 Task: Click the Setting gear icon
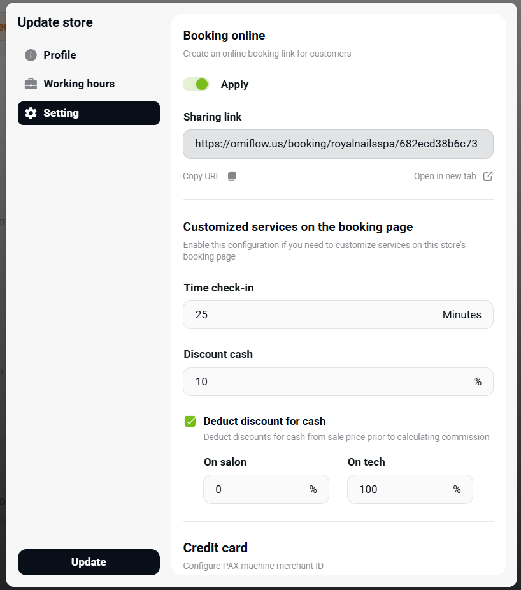pos(31,114)
